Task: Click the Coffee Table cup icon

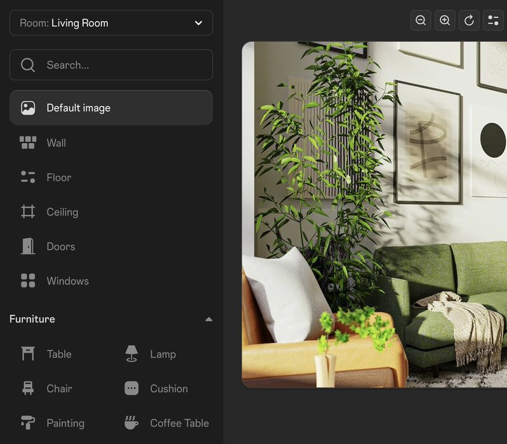Action: coord(131,422)
